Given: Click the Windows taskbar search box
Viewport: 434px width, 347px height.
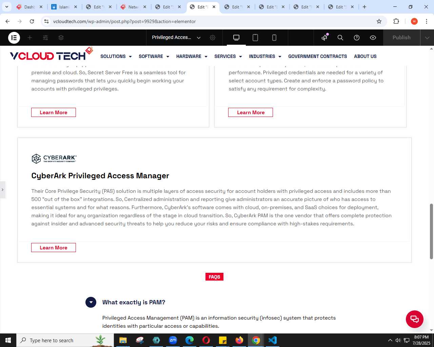Looking at the screenshot, I should click(x=65, y=340).
